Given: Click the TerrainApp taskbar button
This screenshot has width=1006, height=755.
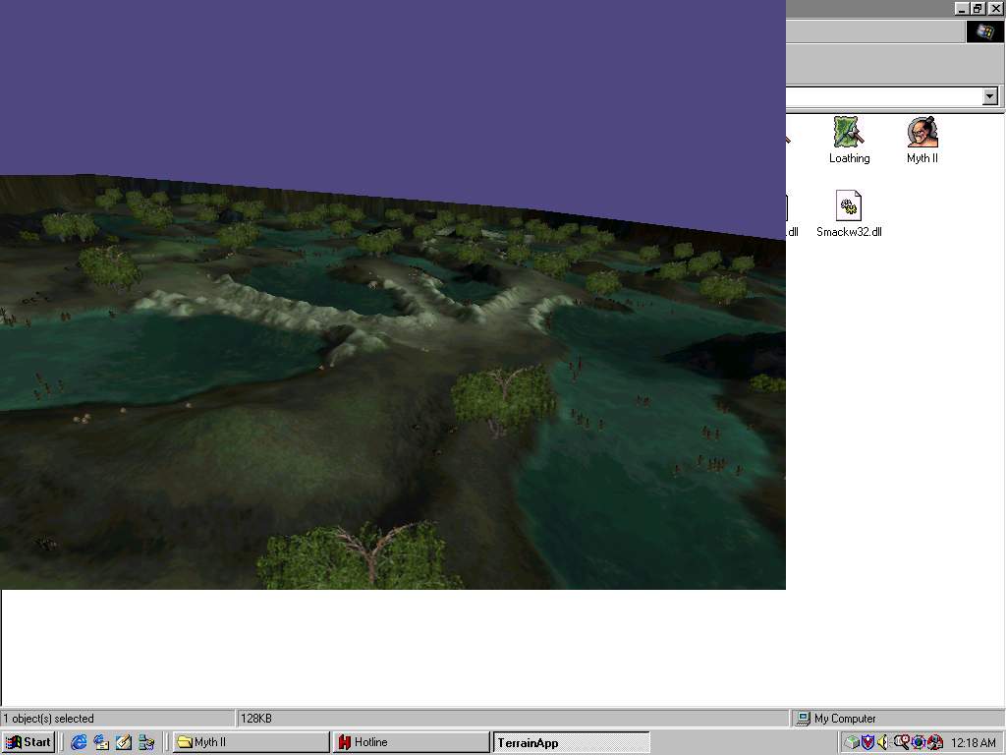Looking at the screenshot, I should coord(571,742).
